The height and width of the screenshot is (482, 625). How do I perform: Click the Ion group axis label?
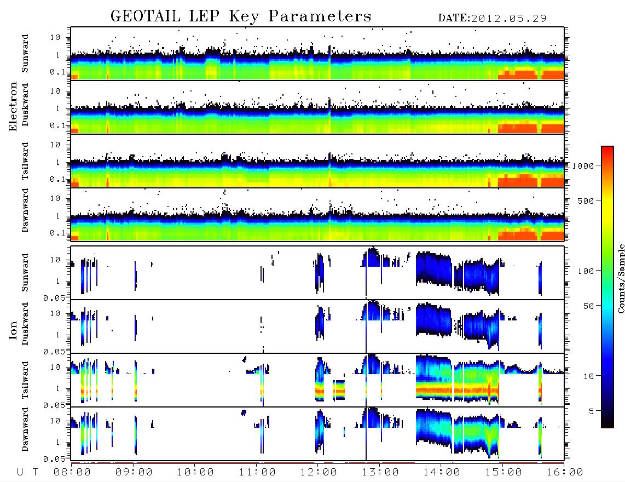click(13, 330)
